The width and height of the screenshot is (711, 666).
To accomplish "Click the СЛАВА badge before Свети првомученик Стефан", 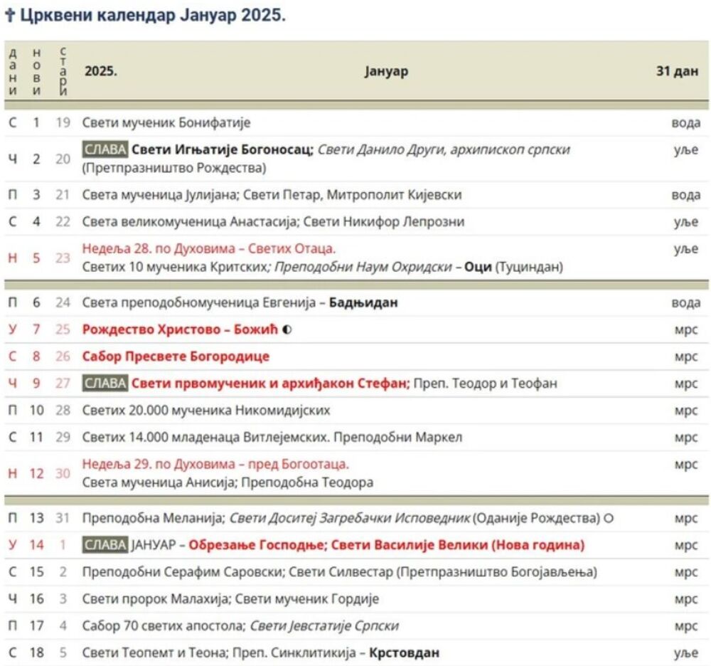I will [x=105, y=384].
